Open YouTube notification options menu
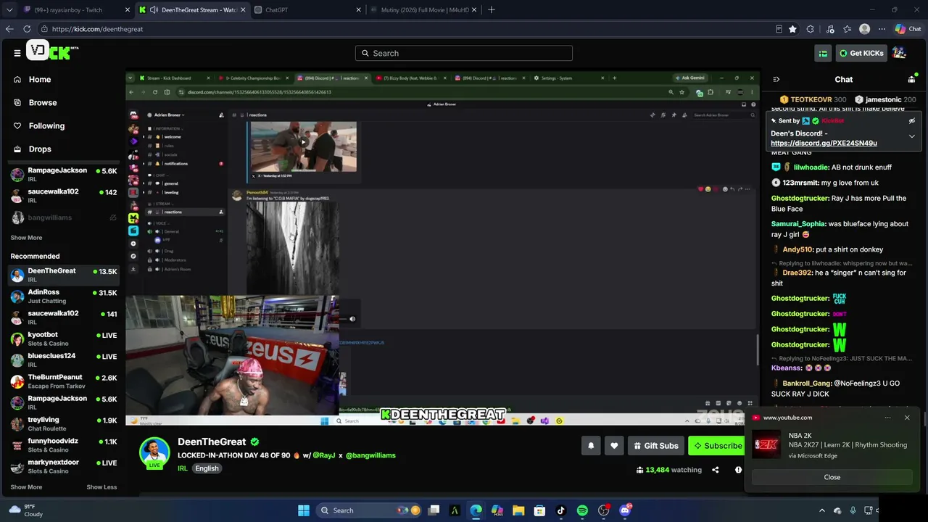The image size is (928, 522). (x=887, y=418)
